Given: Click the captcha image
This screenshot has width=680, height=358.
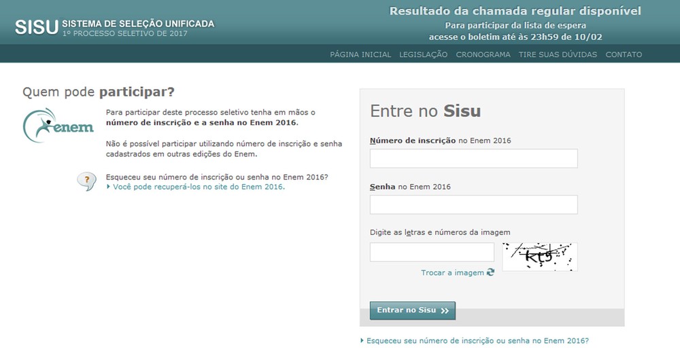Looking at the screenshot, I should click(540, 257).
